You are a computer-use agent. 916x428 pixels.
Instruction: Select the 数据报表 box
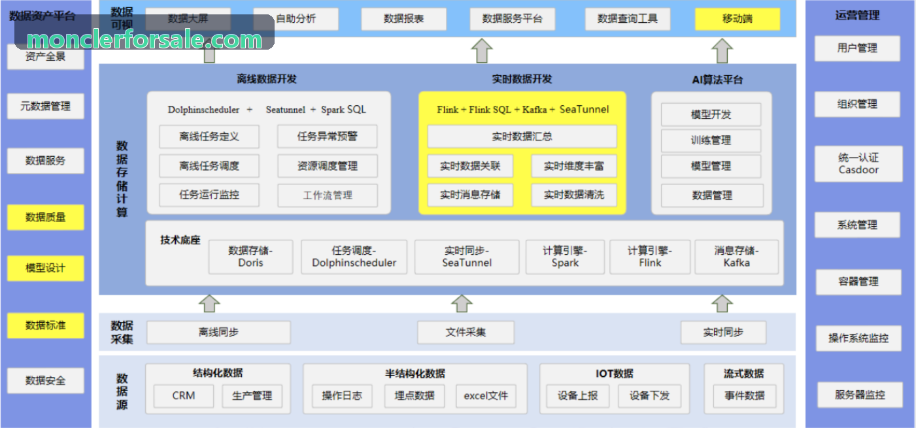coord(403,19)
